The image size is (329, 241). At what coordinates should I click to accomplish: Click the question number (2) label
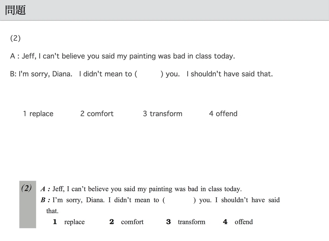[x=15, y=38]
